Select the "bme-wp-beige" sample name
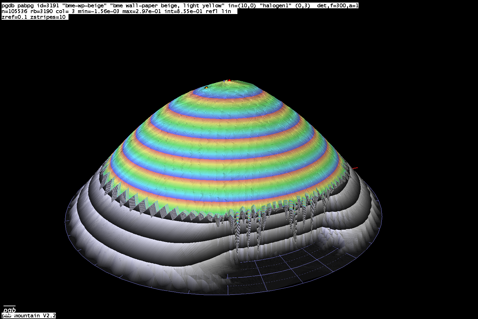Image resolution: width=478 pixels, height=319 pixels. pos(84,5)
